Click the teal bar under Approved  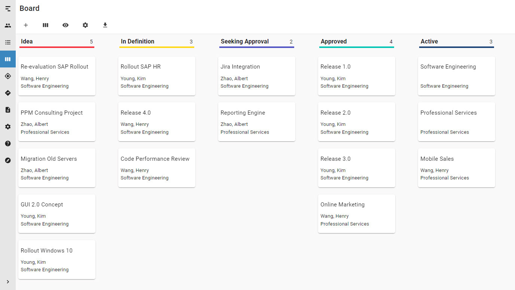pyautogui.click(x=357, y=47)
